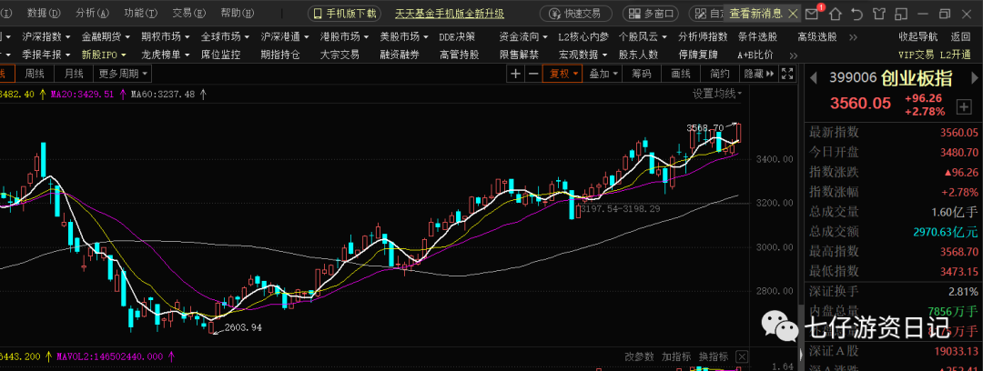Viewport: 983px width, 371px height.
Task: Open the 叠加 overlay dropdown
Action: click(603, 74)
